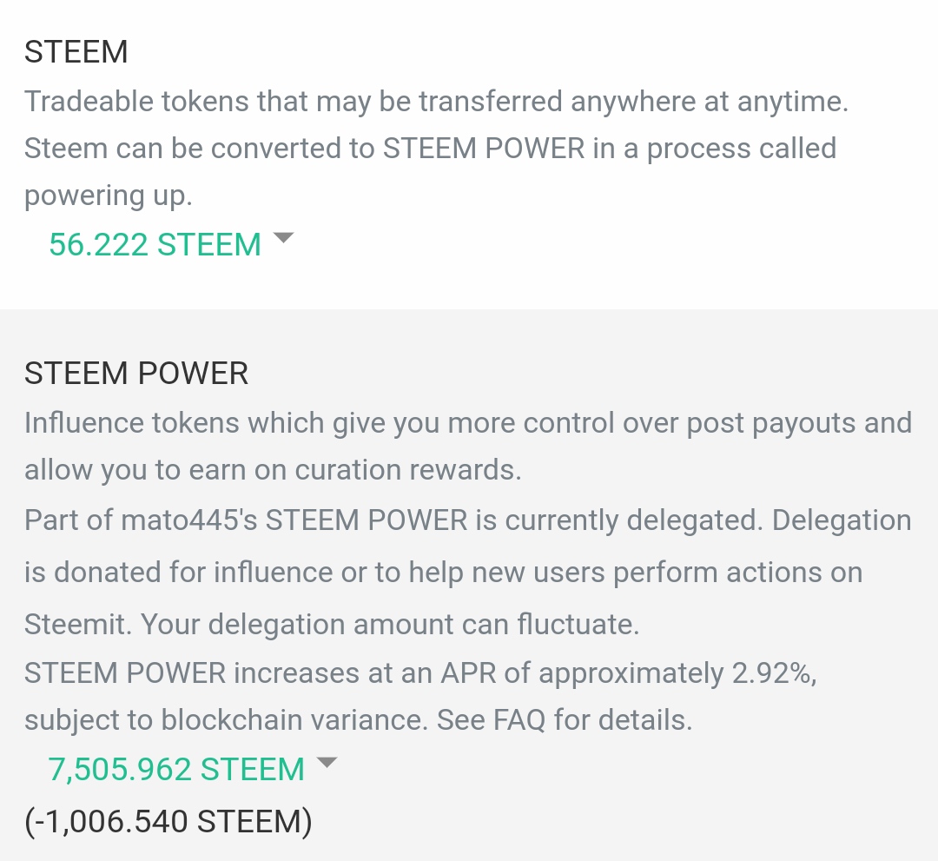Click the 'Tradeable tokens' description line
Image resolution: width=938 pixels, height=861 pixels.
click(434, 102)
